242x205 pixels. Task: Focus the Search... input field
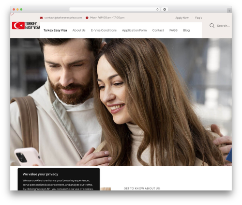click(223, 26)
